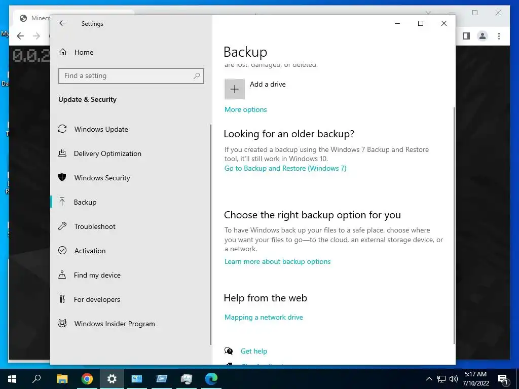This screenshot has width=519, height=389.
Task: Open the volume speaker tray icon
Action: [454, 379]
